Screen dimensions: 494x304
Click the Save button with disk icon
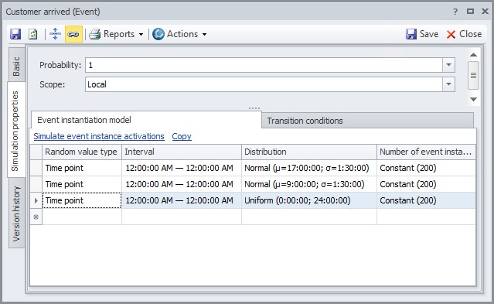422,34
